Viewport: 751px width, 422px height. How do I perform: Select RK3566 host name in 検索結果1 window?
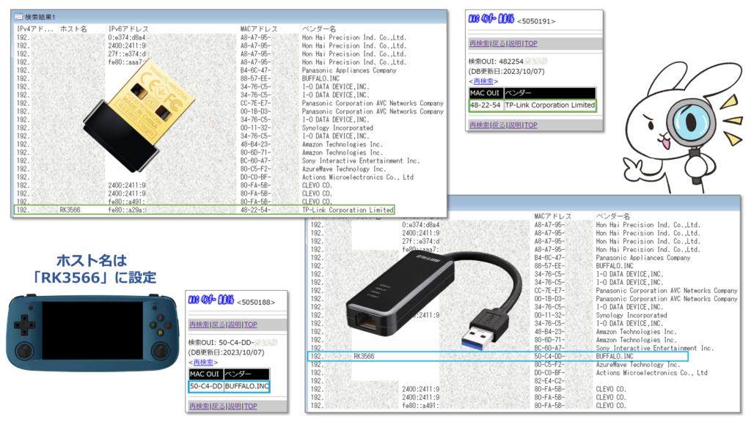click(70, 210)
